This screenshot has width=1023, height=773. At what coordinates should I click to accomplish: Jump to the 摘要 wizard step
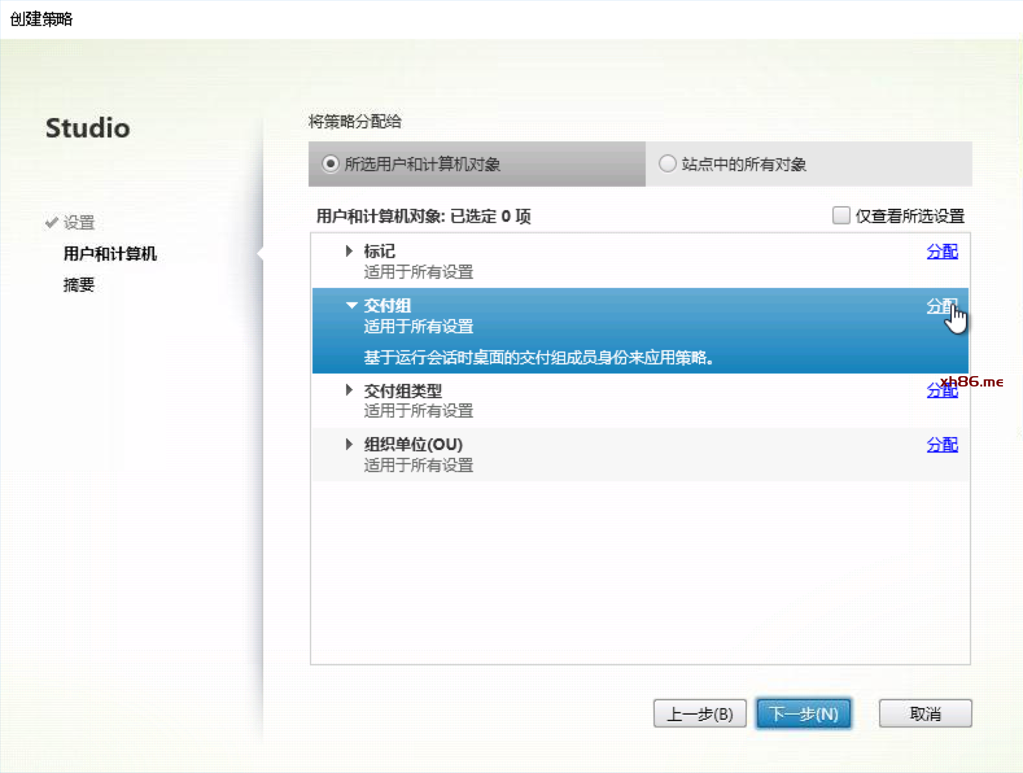tap(79, 285)
